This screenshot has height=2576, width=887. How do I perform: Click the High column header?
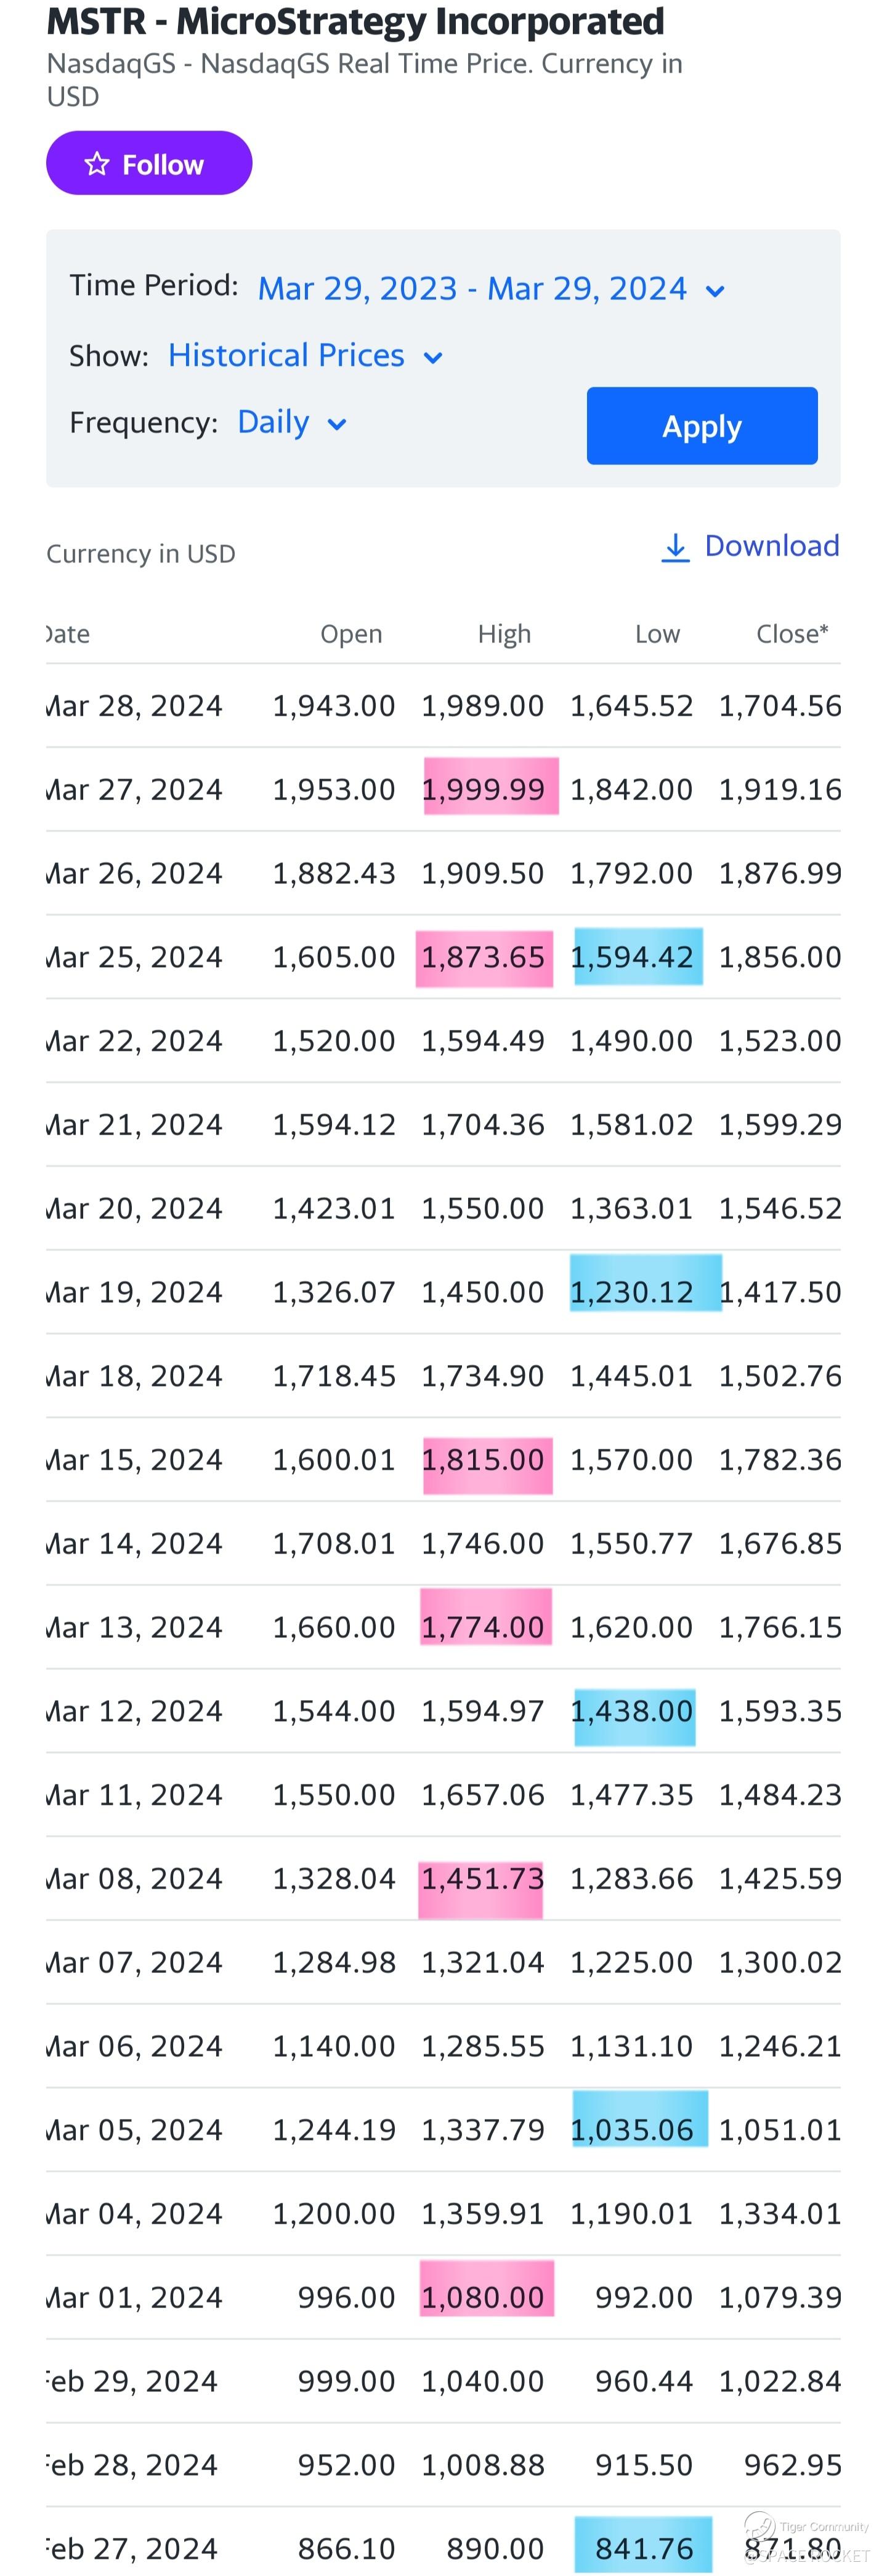coord(504,634)
